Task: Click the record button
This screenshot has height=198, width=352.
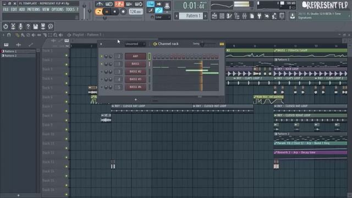Action: (x=123, y=12)
